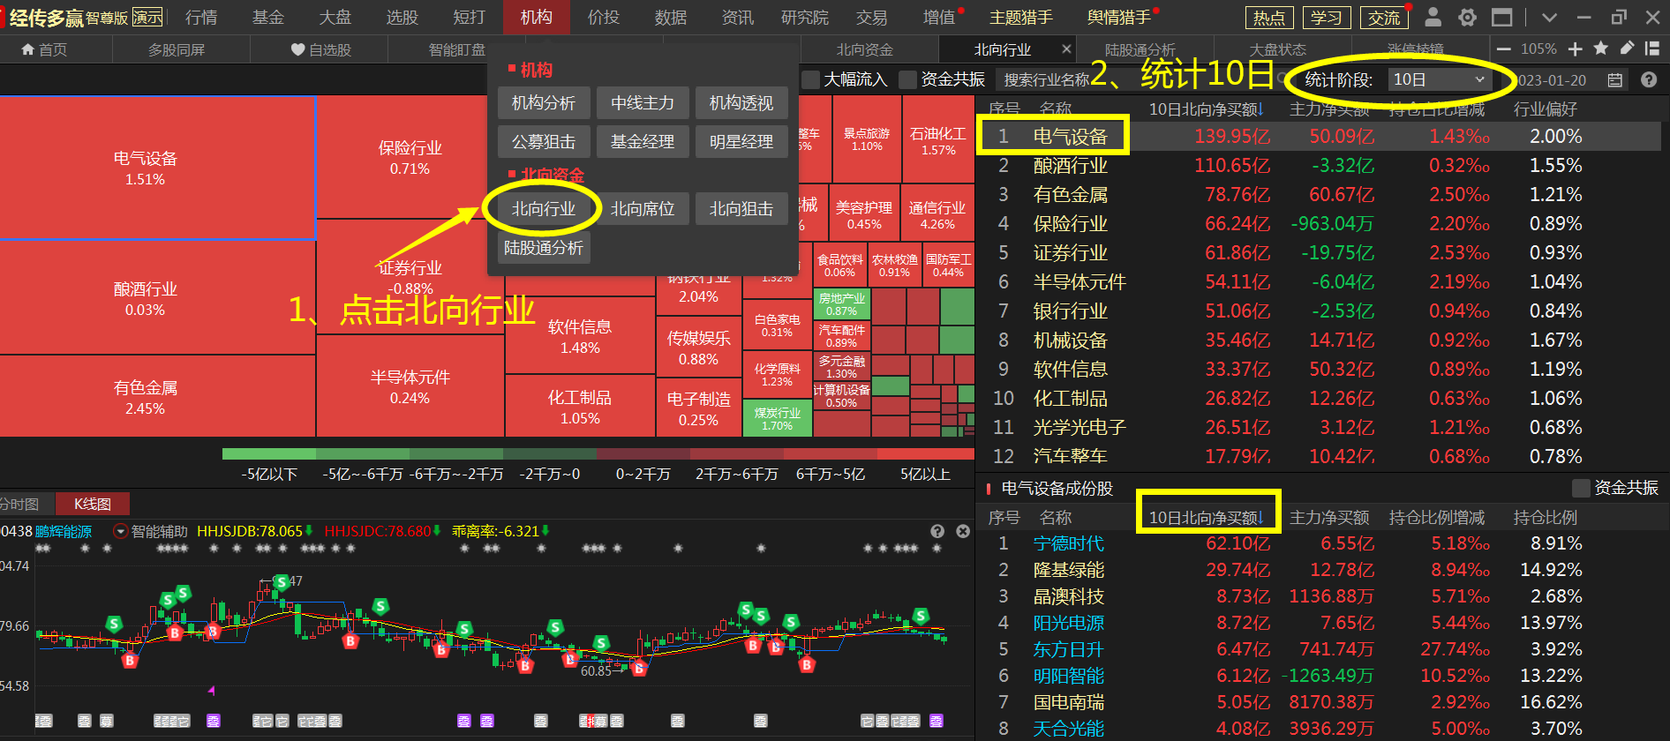1670x741 pixels.
Task: Select 机构透视 in dropdown menu
Action: coord(741,103)
